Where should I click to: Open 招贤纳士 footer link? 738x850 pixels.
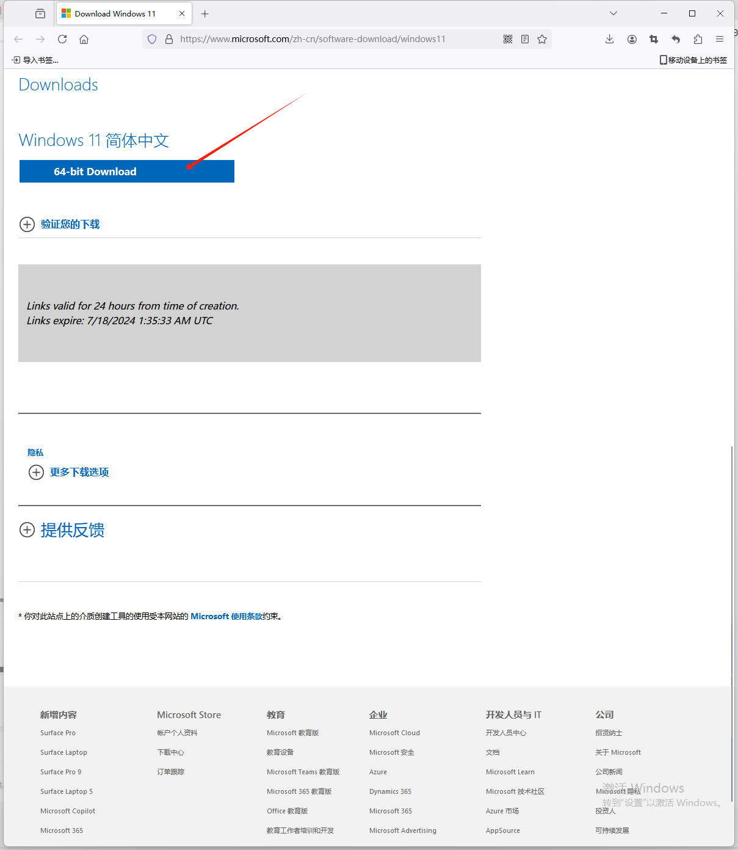609,733
